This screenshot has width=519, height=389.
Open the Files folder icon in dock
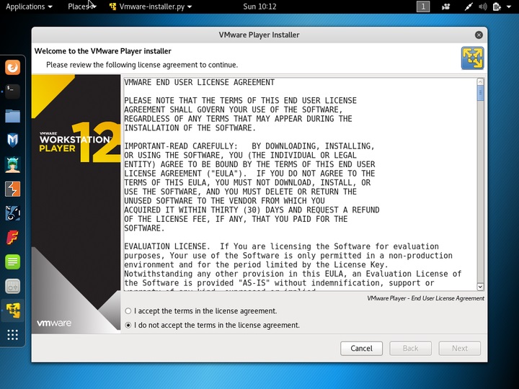point(12,116)
